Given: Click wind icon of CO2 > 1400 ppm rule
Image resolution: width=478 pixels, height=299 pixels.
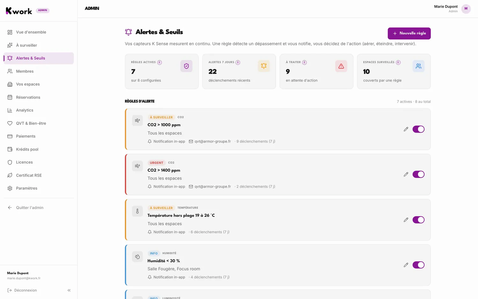Looking at the screenshot, I should [137, 166].
